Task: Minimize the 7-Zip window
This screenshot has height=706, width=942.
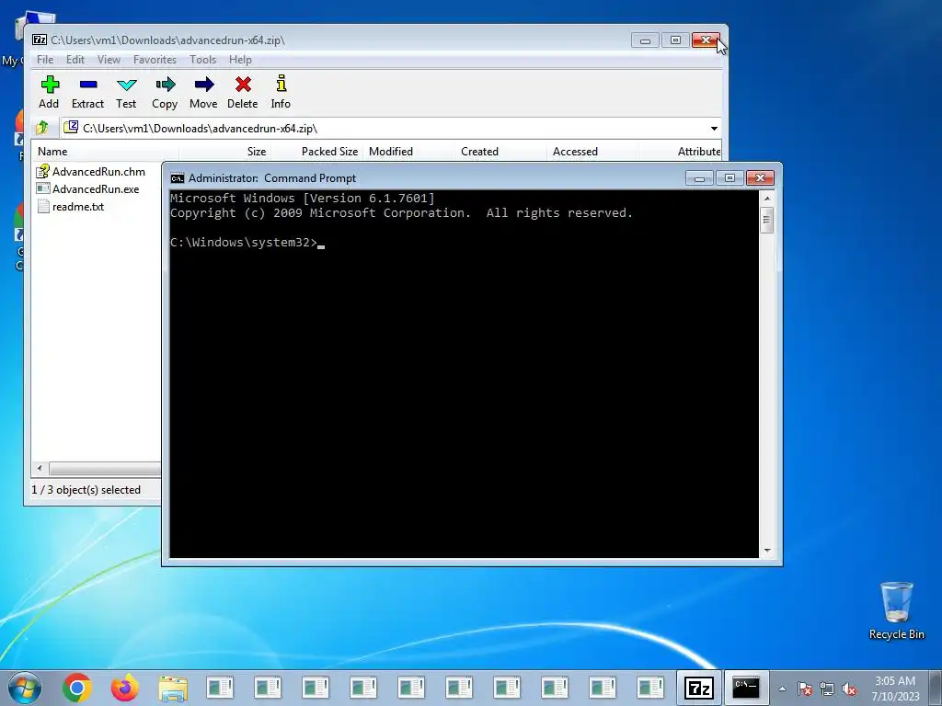Action: [645, 40]
